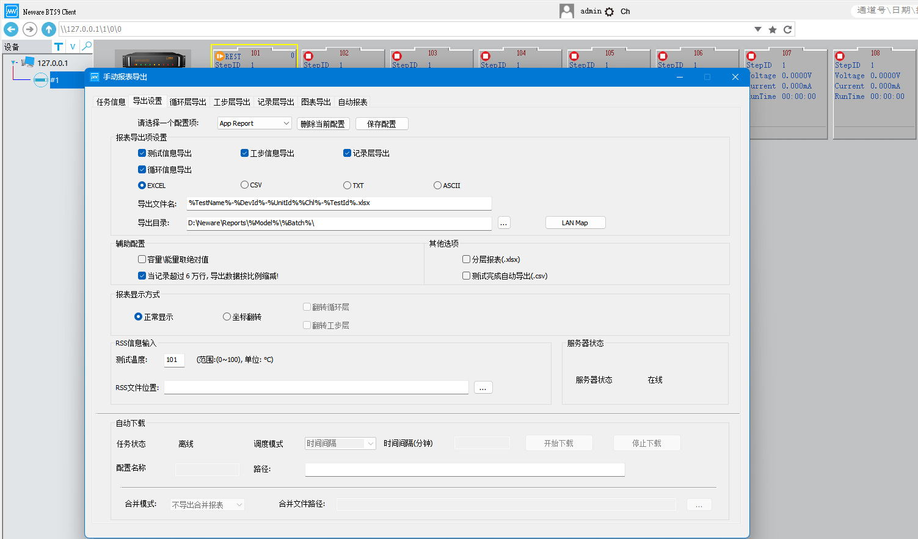Switch to 图表导出 tab
This screenshot has width=918, height=539.
[x=316, y=102]
